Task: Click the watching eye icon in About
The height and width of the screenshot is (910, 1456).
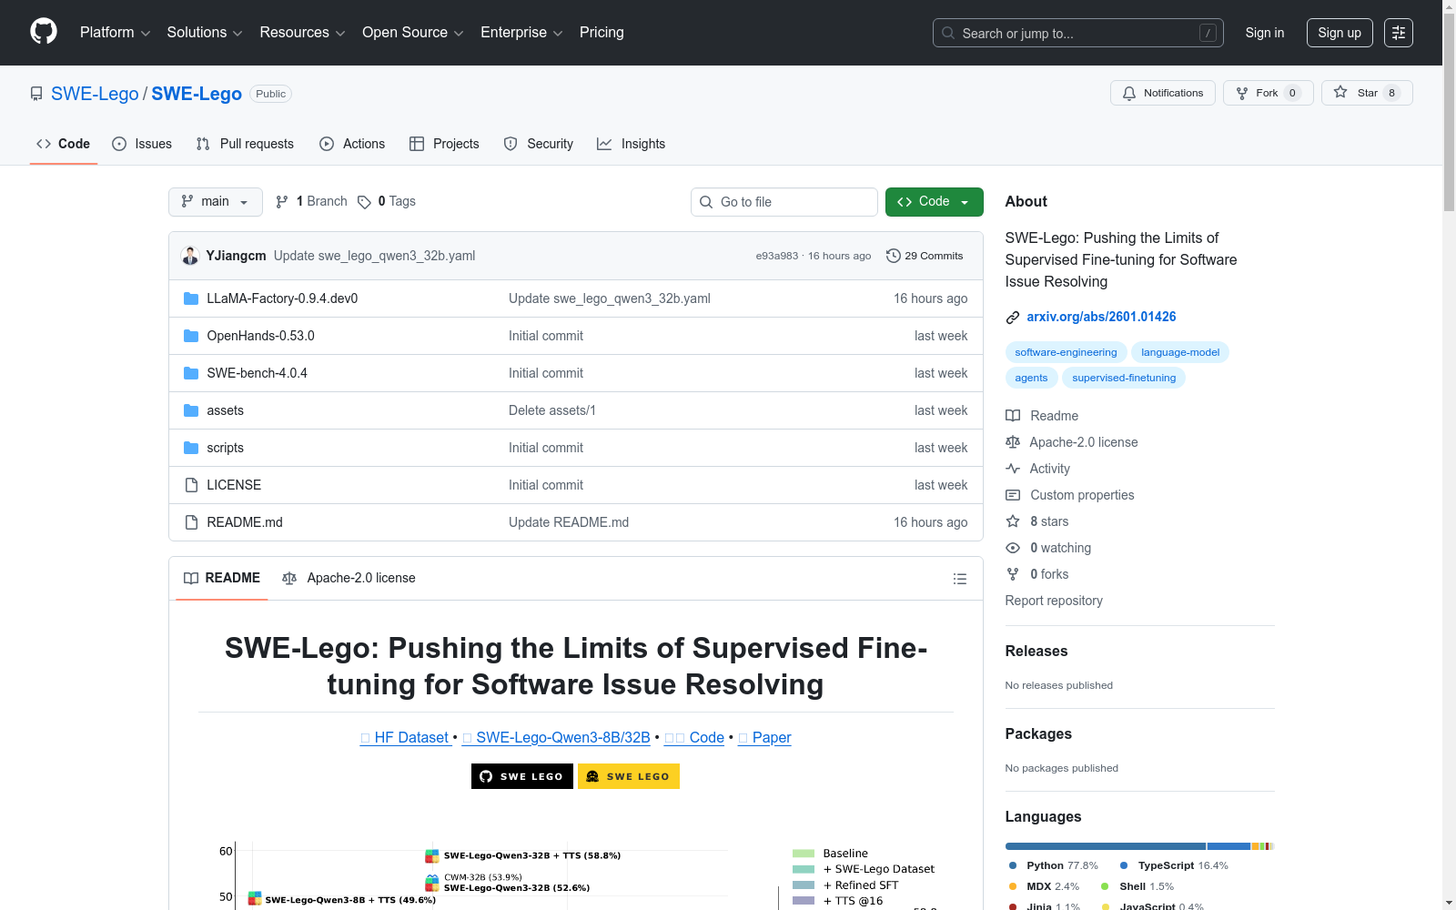Action: point(1013,548)
